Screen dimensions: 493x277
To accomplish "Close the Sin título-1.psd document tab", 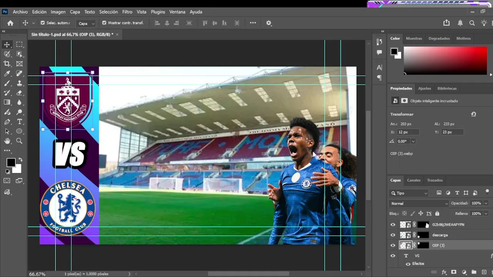I will (x=117, y=35).
